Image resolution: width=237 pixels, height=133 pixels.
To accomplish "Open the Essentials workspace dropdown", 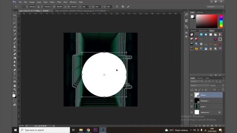I will pos(215,7).
